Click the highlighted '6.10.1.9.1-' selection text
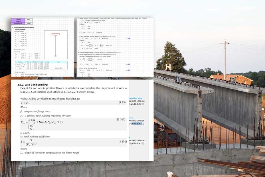The image size is (265, 177). pos(137,124)
